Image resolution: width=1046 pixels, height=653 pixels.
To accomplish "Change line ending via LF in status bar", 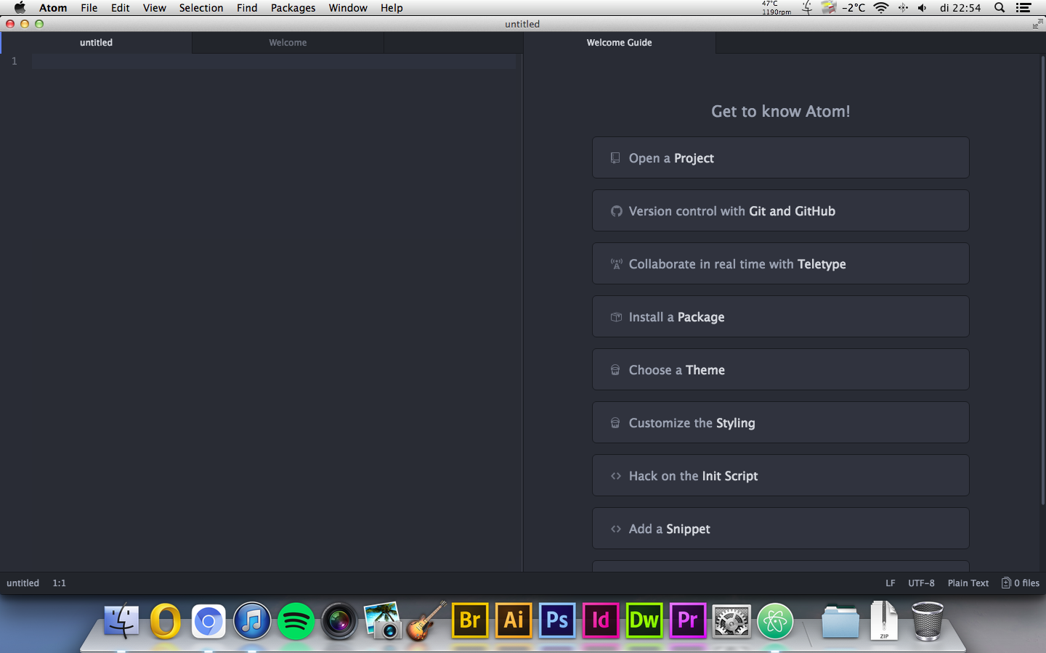I will [891, 583].
